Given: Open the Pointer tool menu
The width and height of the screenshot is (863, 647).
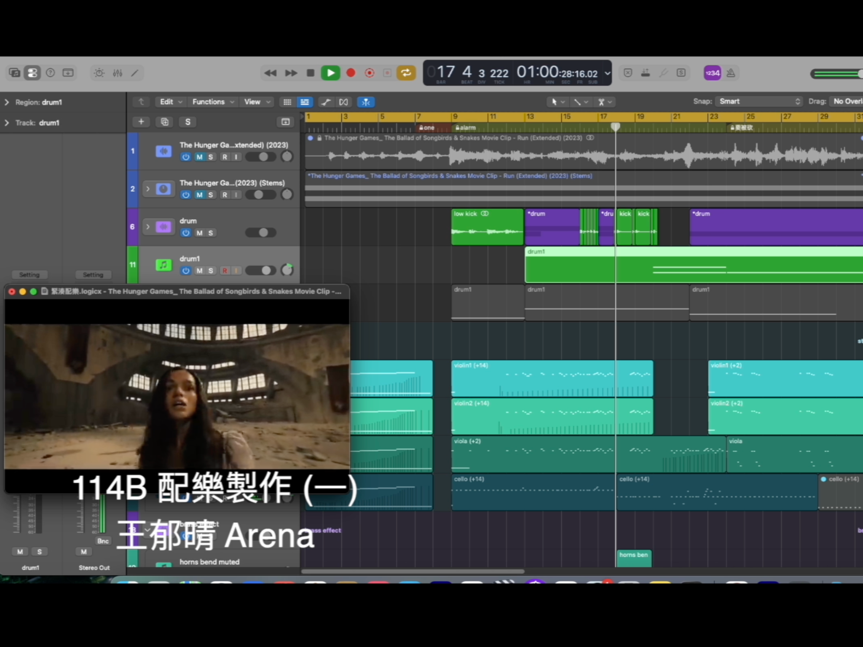Looking at the screenshot, I should coord(558,102).
